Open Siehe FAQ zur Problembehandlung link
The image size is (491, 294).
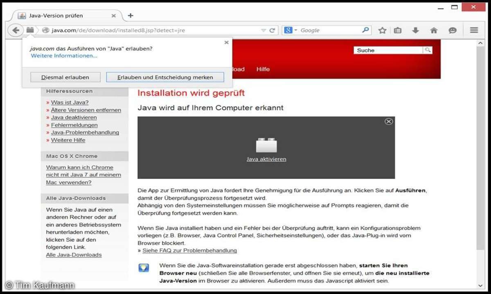pos(189,250)
